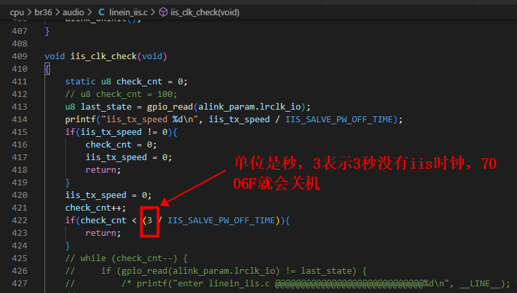Click IIS_SALVE_PW_OFF_TIME macro on line 422
The width and height of the screenshot is (517, 293).
point(222,220)
